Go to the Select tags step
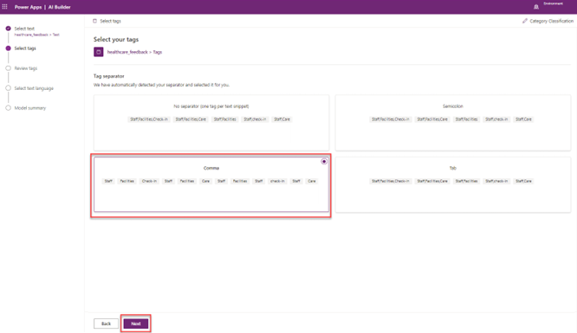Screen dimensions: 577x333 25,48
